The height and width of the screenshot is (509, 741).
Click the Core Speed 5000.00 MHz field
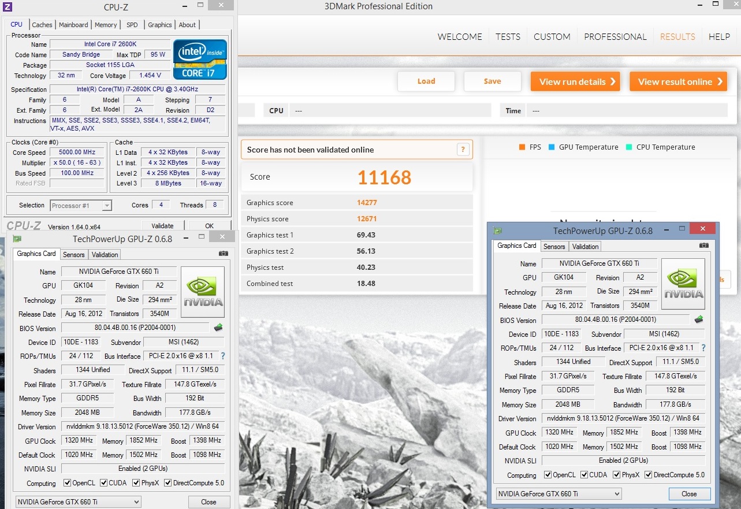[x=77, y=153]
